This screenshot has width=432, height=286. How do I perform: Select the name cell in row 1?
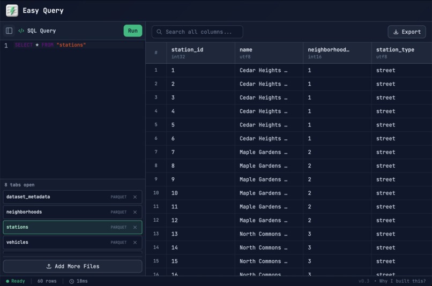(269, 70)
